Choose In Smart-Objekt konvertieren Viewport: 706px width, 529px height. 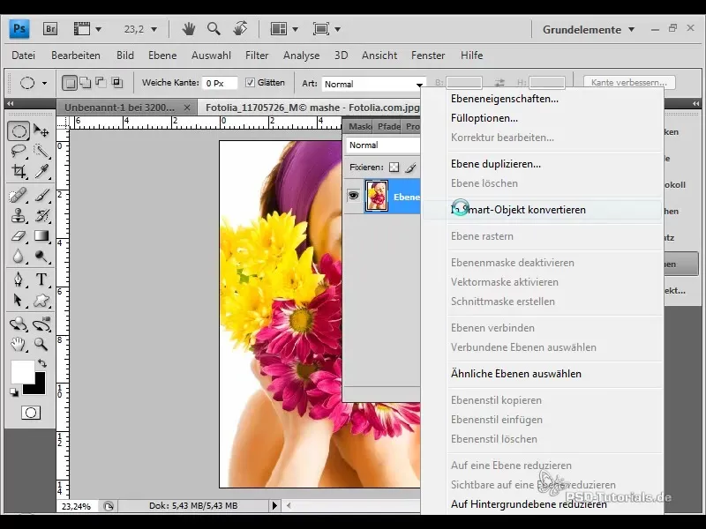[x=543, y=210]
